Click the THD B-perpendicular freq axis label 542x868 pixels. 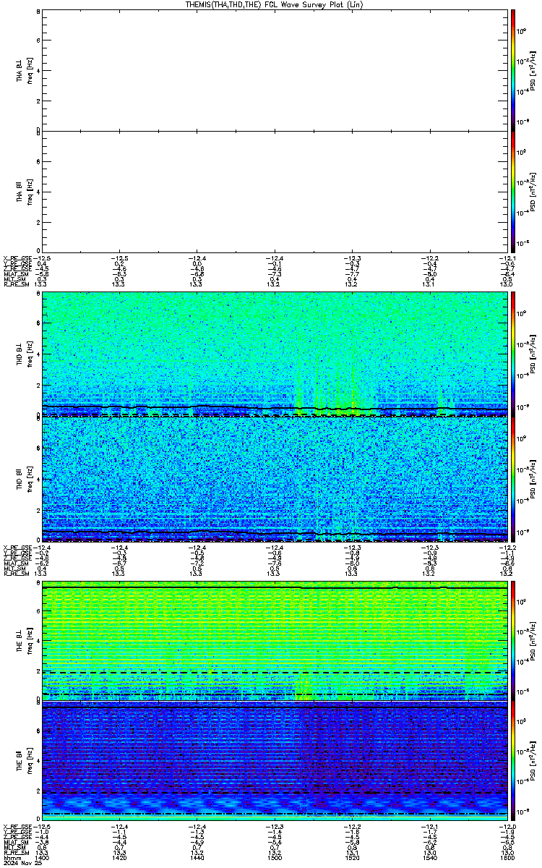(30, 354)
